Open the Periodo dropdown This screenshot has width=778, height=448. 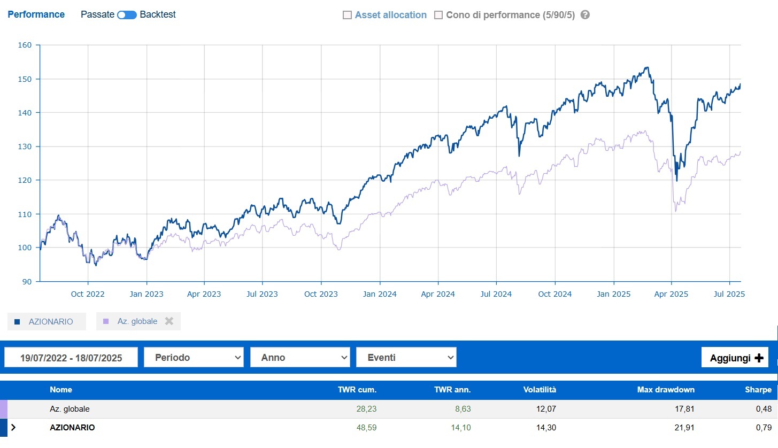coord(194,358)
